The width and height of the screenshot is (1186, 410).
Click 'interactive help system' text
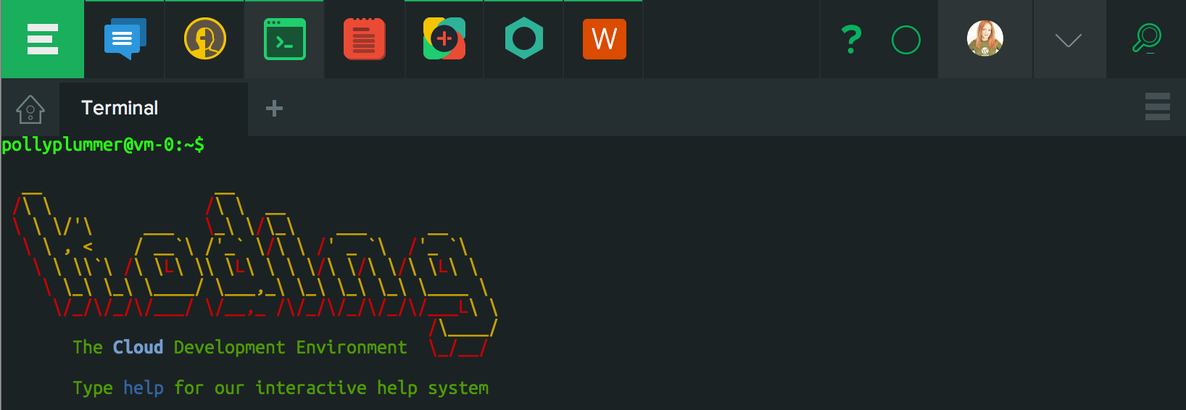point(373,388)
